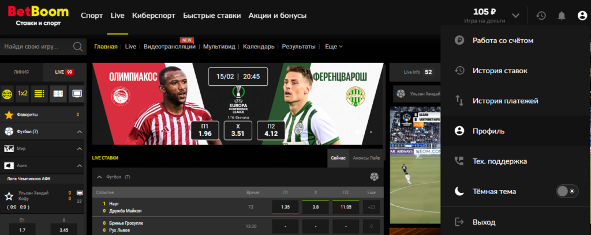Switch to Анонсы Лайв tab
591x235 pixels.
point(366,158)
